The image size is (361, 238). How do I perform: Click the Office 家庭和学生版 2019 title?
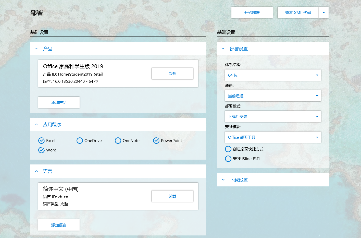(x=73, y=66)
